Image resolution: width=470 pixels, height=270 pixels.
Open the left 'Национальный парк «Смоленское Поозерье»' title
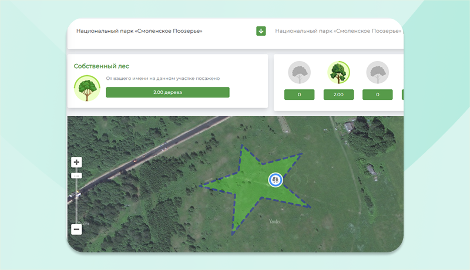[x=139, y=31]
